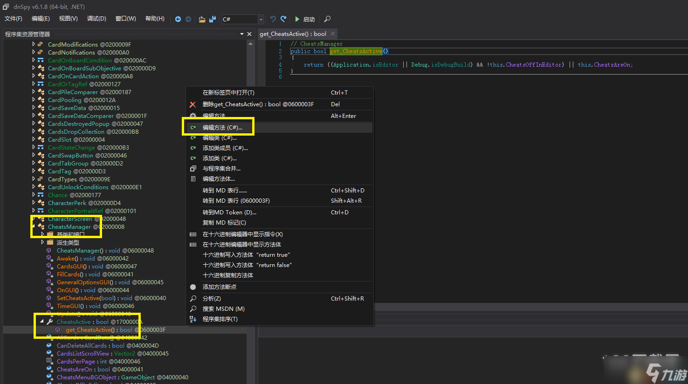Click the 搜索 MSDN magnifier icon
Viewport: 688px width, 384px height.
point(193,309)
